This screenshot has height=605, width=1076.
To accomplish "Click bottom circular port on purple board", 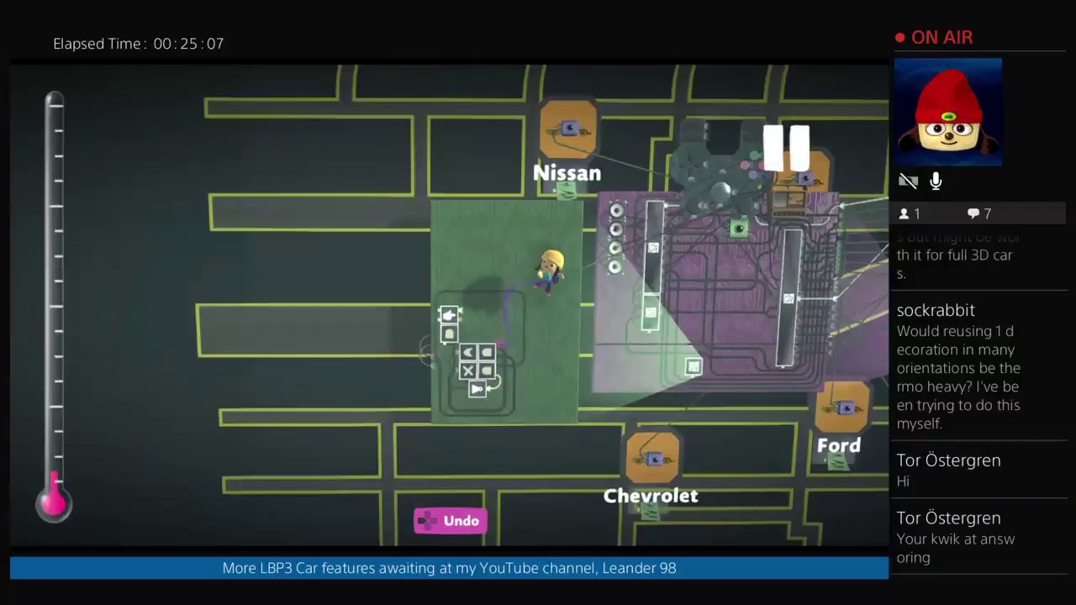I will 616,267.
